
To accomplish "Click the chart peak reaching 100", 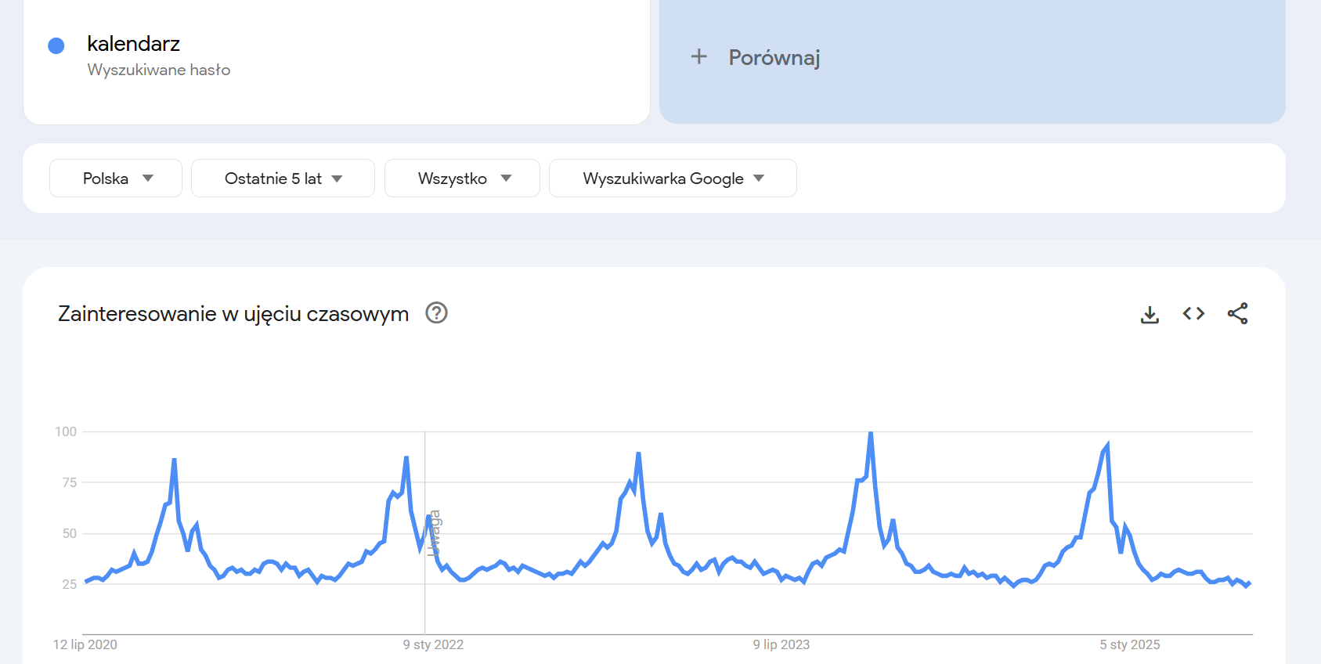I will [871, 433].
